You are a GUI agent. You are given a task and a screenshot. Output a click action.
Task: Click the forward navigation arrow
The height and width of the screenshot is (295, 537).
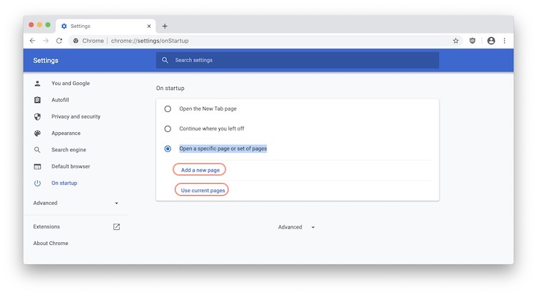click(46, 41)
